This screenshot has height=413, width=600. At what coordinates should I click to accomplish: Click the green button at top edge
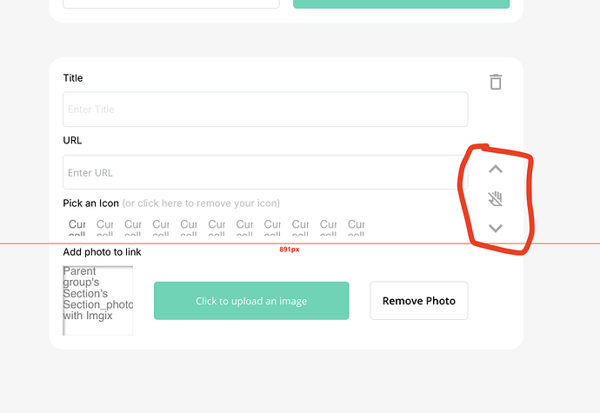pyautogui.click(x=402, y=3)
